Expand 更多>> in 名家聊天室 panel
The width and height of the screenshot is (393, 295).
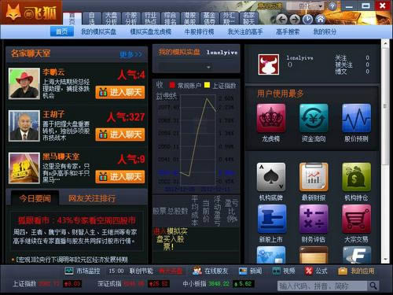coord(131,54)
